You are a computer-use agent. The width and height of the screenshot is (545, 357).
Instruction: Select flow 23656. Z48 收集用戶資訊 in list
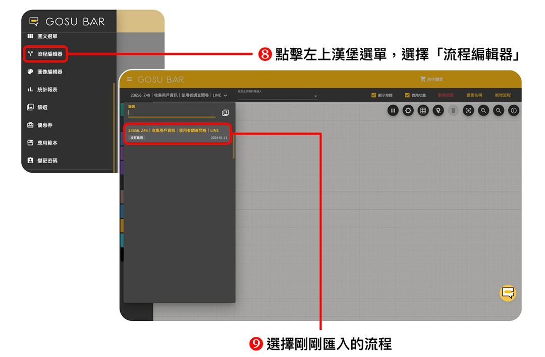[178, 133]
